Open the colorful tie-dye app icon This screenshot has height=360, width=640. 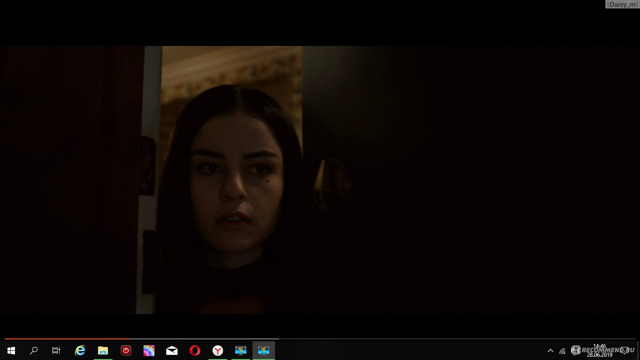(x=149, y=351)
